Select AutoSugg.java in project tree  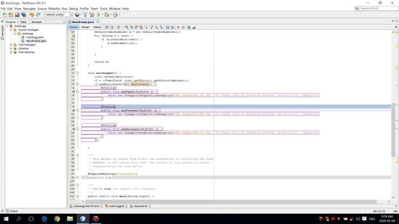(35, 37)
